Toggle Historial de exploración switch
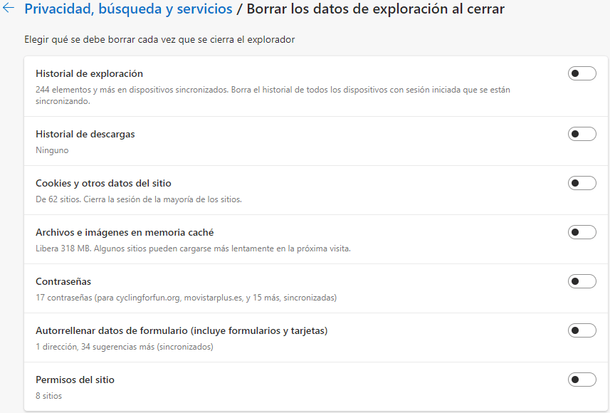This screenshot has height=413, width=610. coord(582,73)
